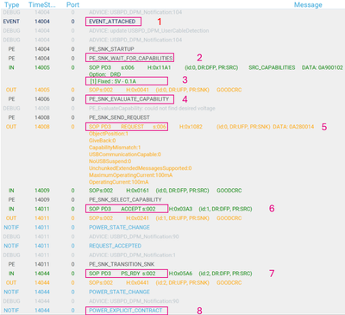This screenshot has height=315, width=345.
Task: Click header value H:0x1082
Action: click(x=191, y=127)
